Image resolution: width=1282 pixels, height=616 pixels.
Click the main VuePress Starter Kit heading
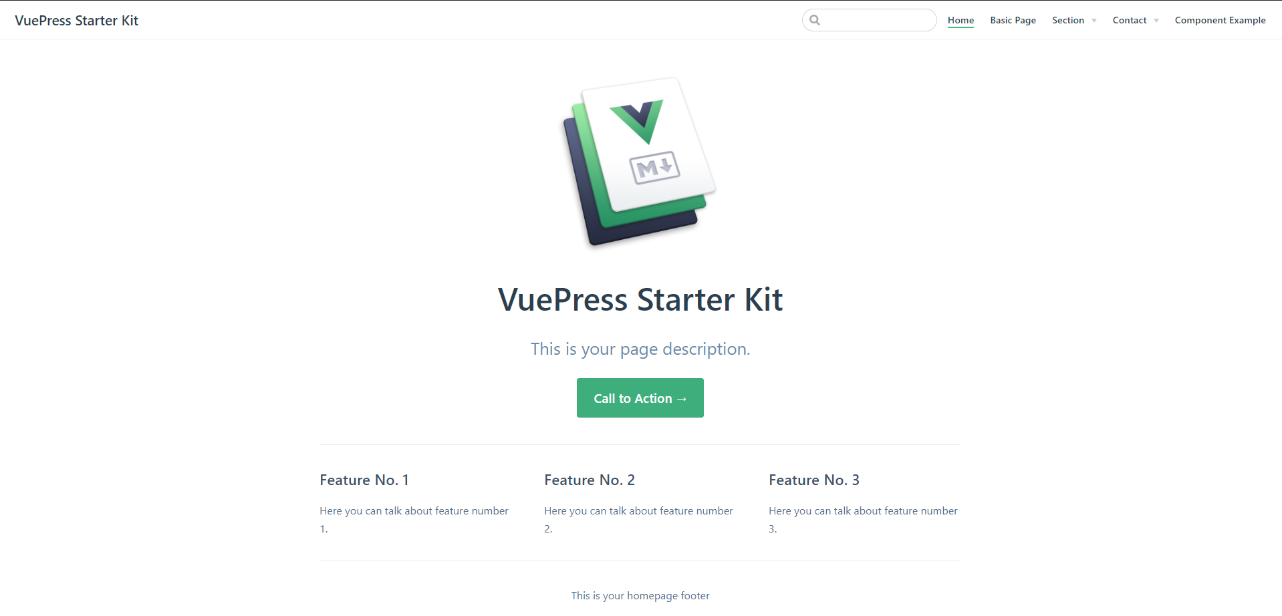click(640, 299)
